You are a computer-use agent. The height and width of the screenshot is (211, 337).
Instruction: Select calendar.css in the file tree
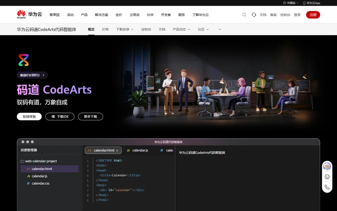40,184
